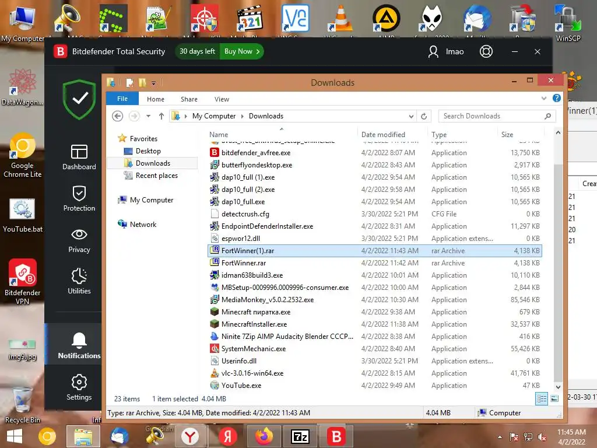
Task: Open recent locations dropdown arrow
Action: (148, 116)
